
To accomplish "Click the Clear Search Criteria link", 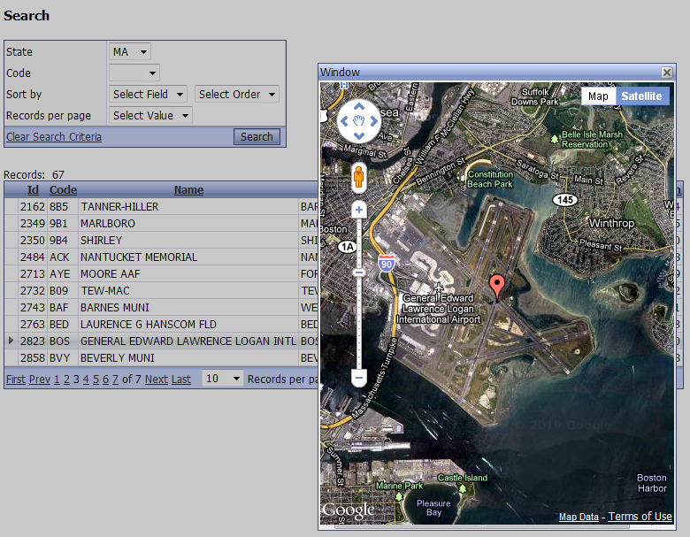I will pos(54,137).
